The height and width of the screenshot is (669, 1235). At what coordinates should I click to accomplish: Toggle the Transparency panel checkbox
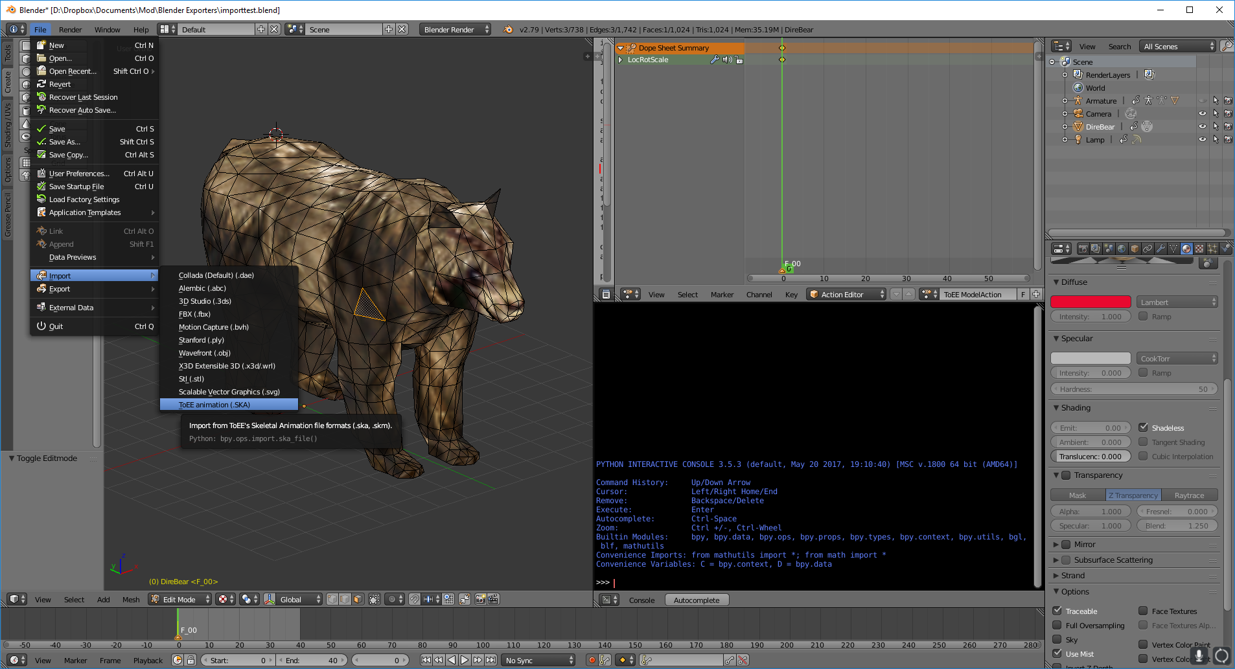coord(1066,475)
